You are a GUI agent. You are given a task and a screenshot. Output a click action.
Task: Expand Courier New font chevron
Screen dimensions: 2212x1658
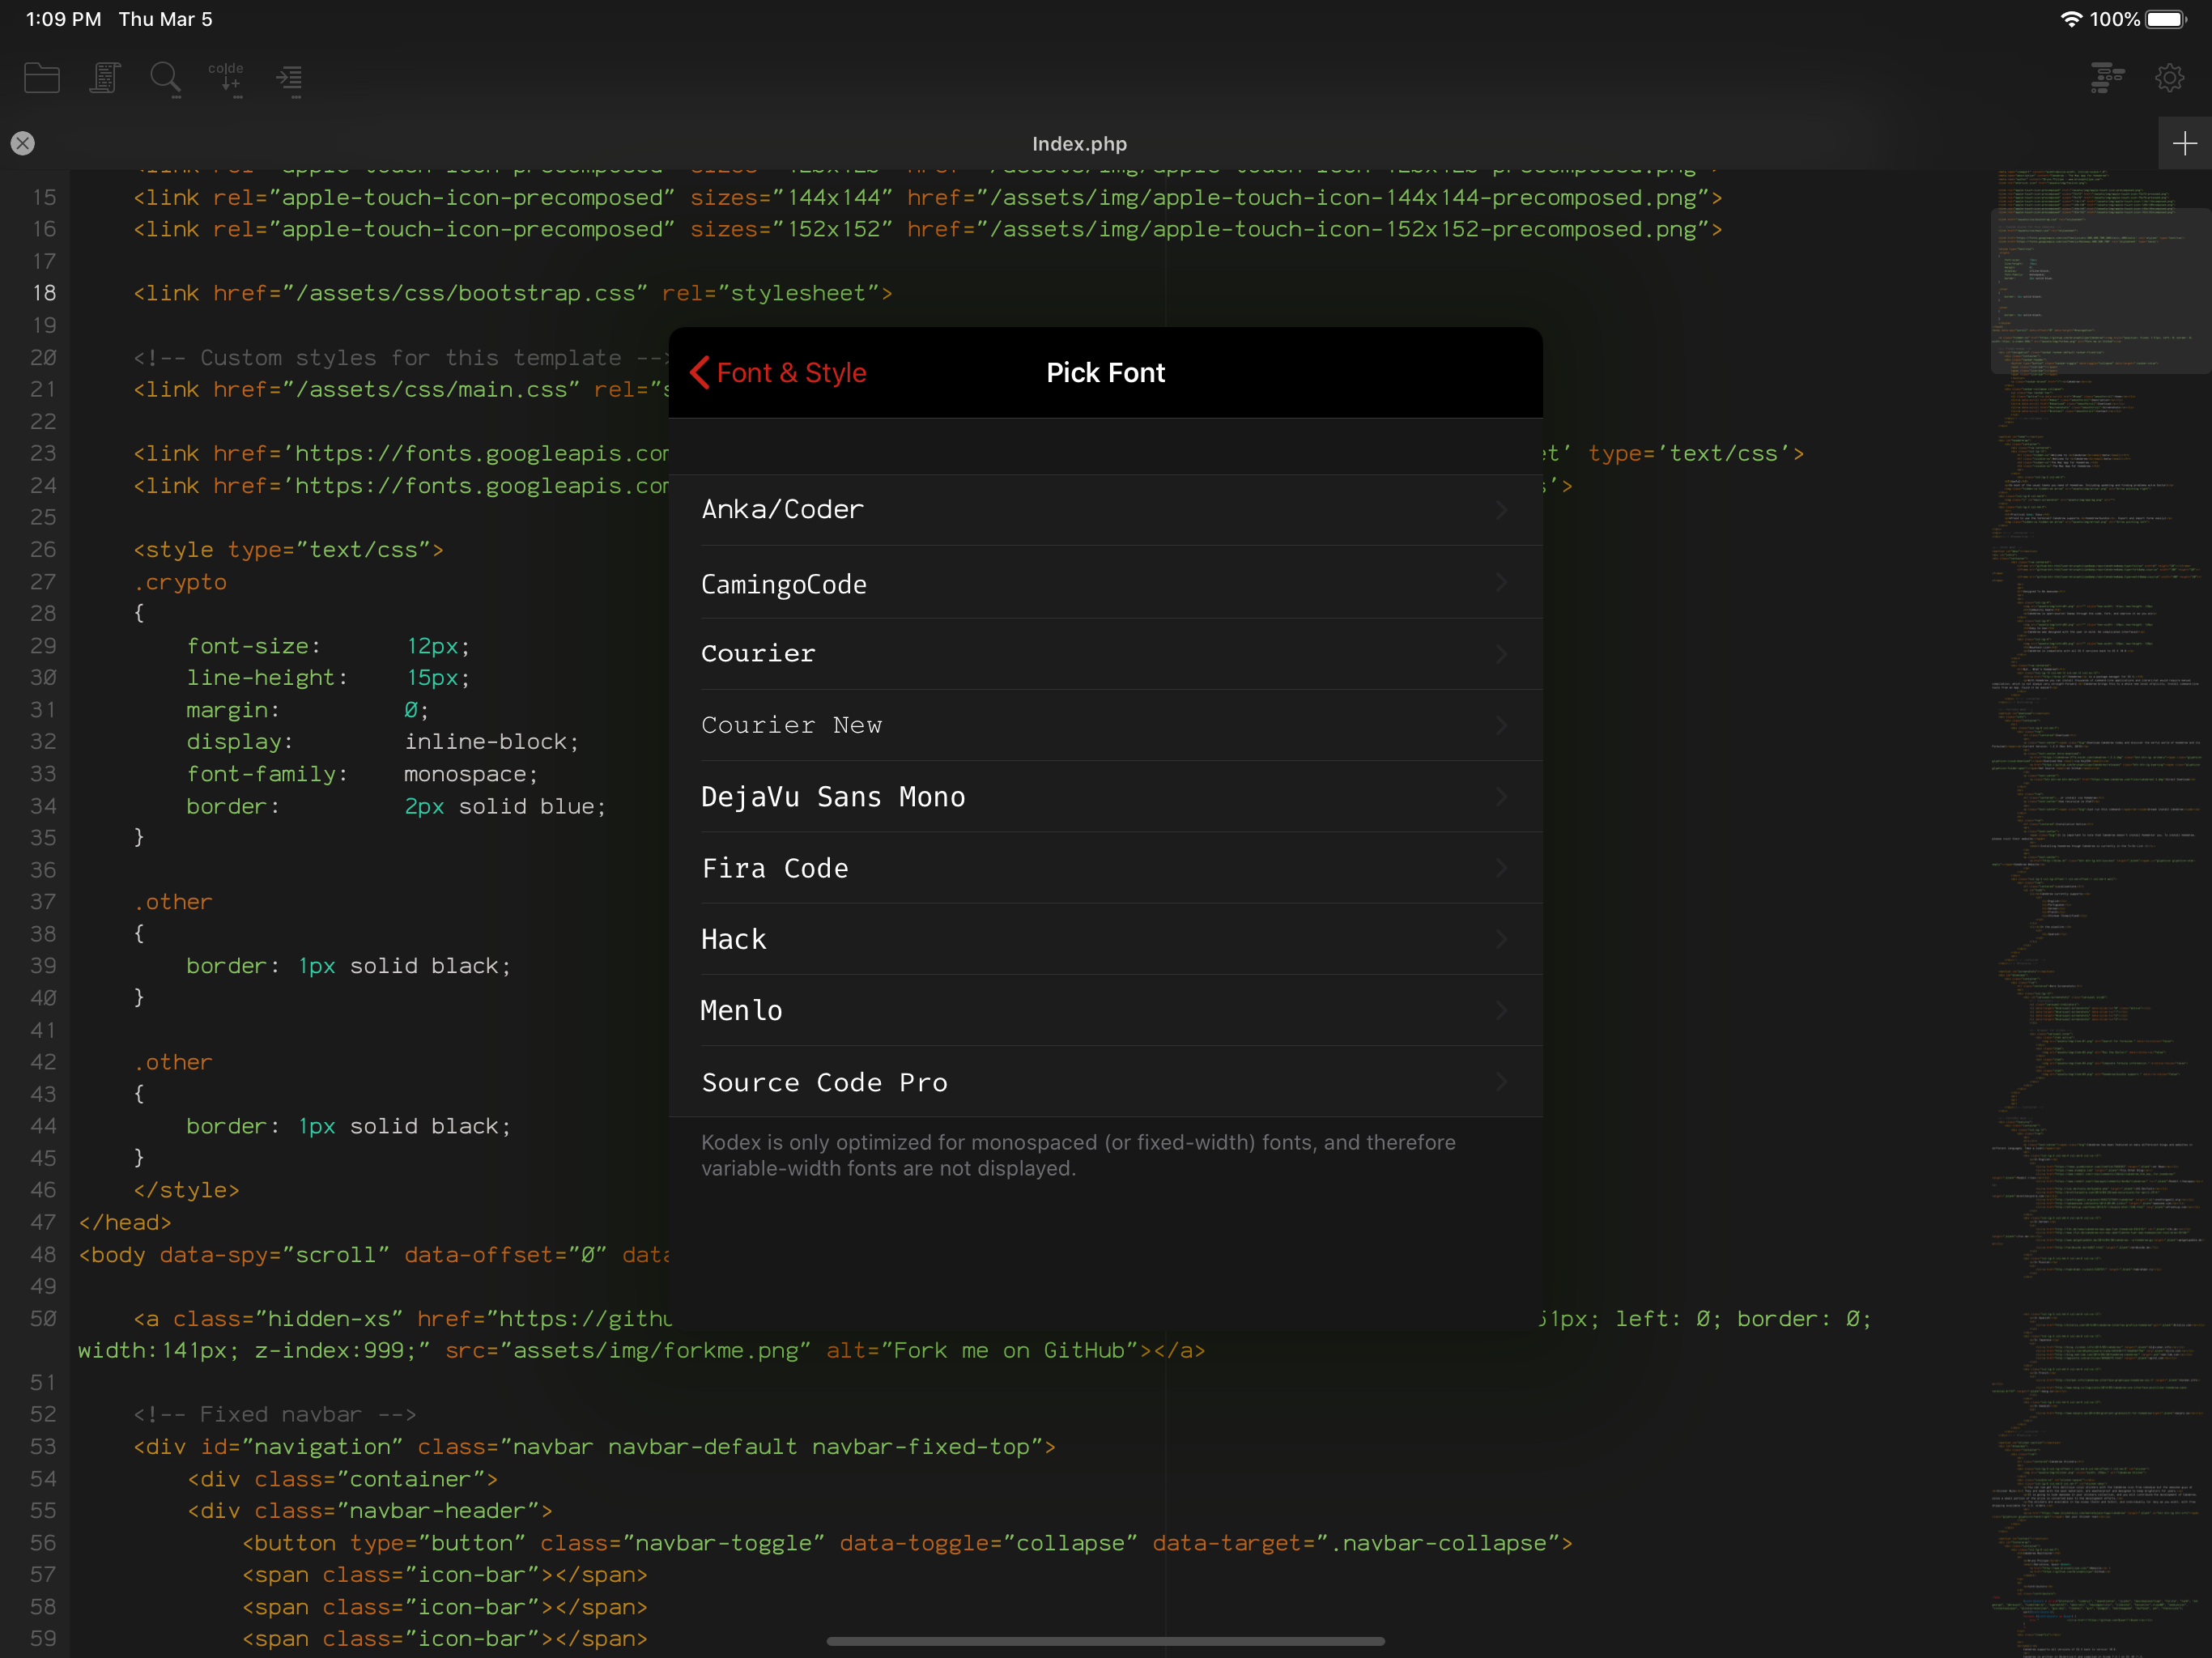coord(1501,725)
